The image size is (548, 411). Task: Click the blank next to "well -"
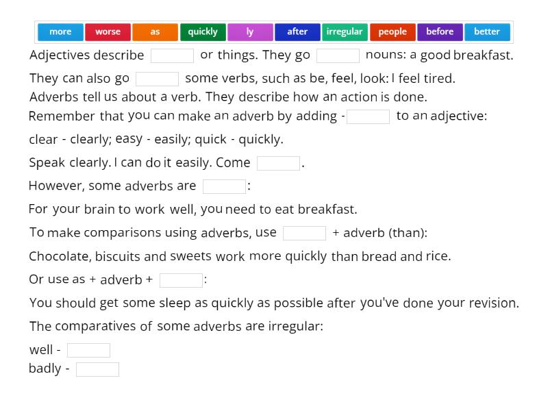(x=88, y=349)
